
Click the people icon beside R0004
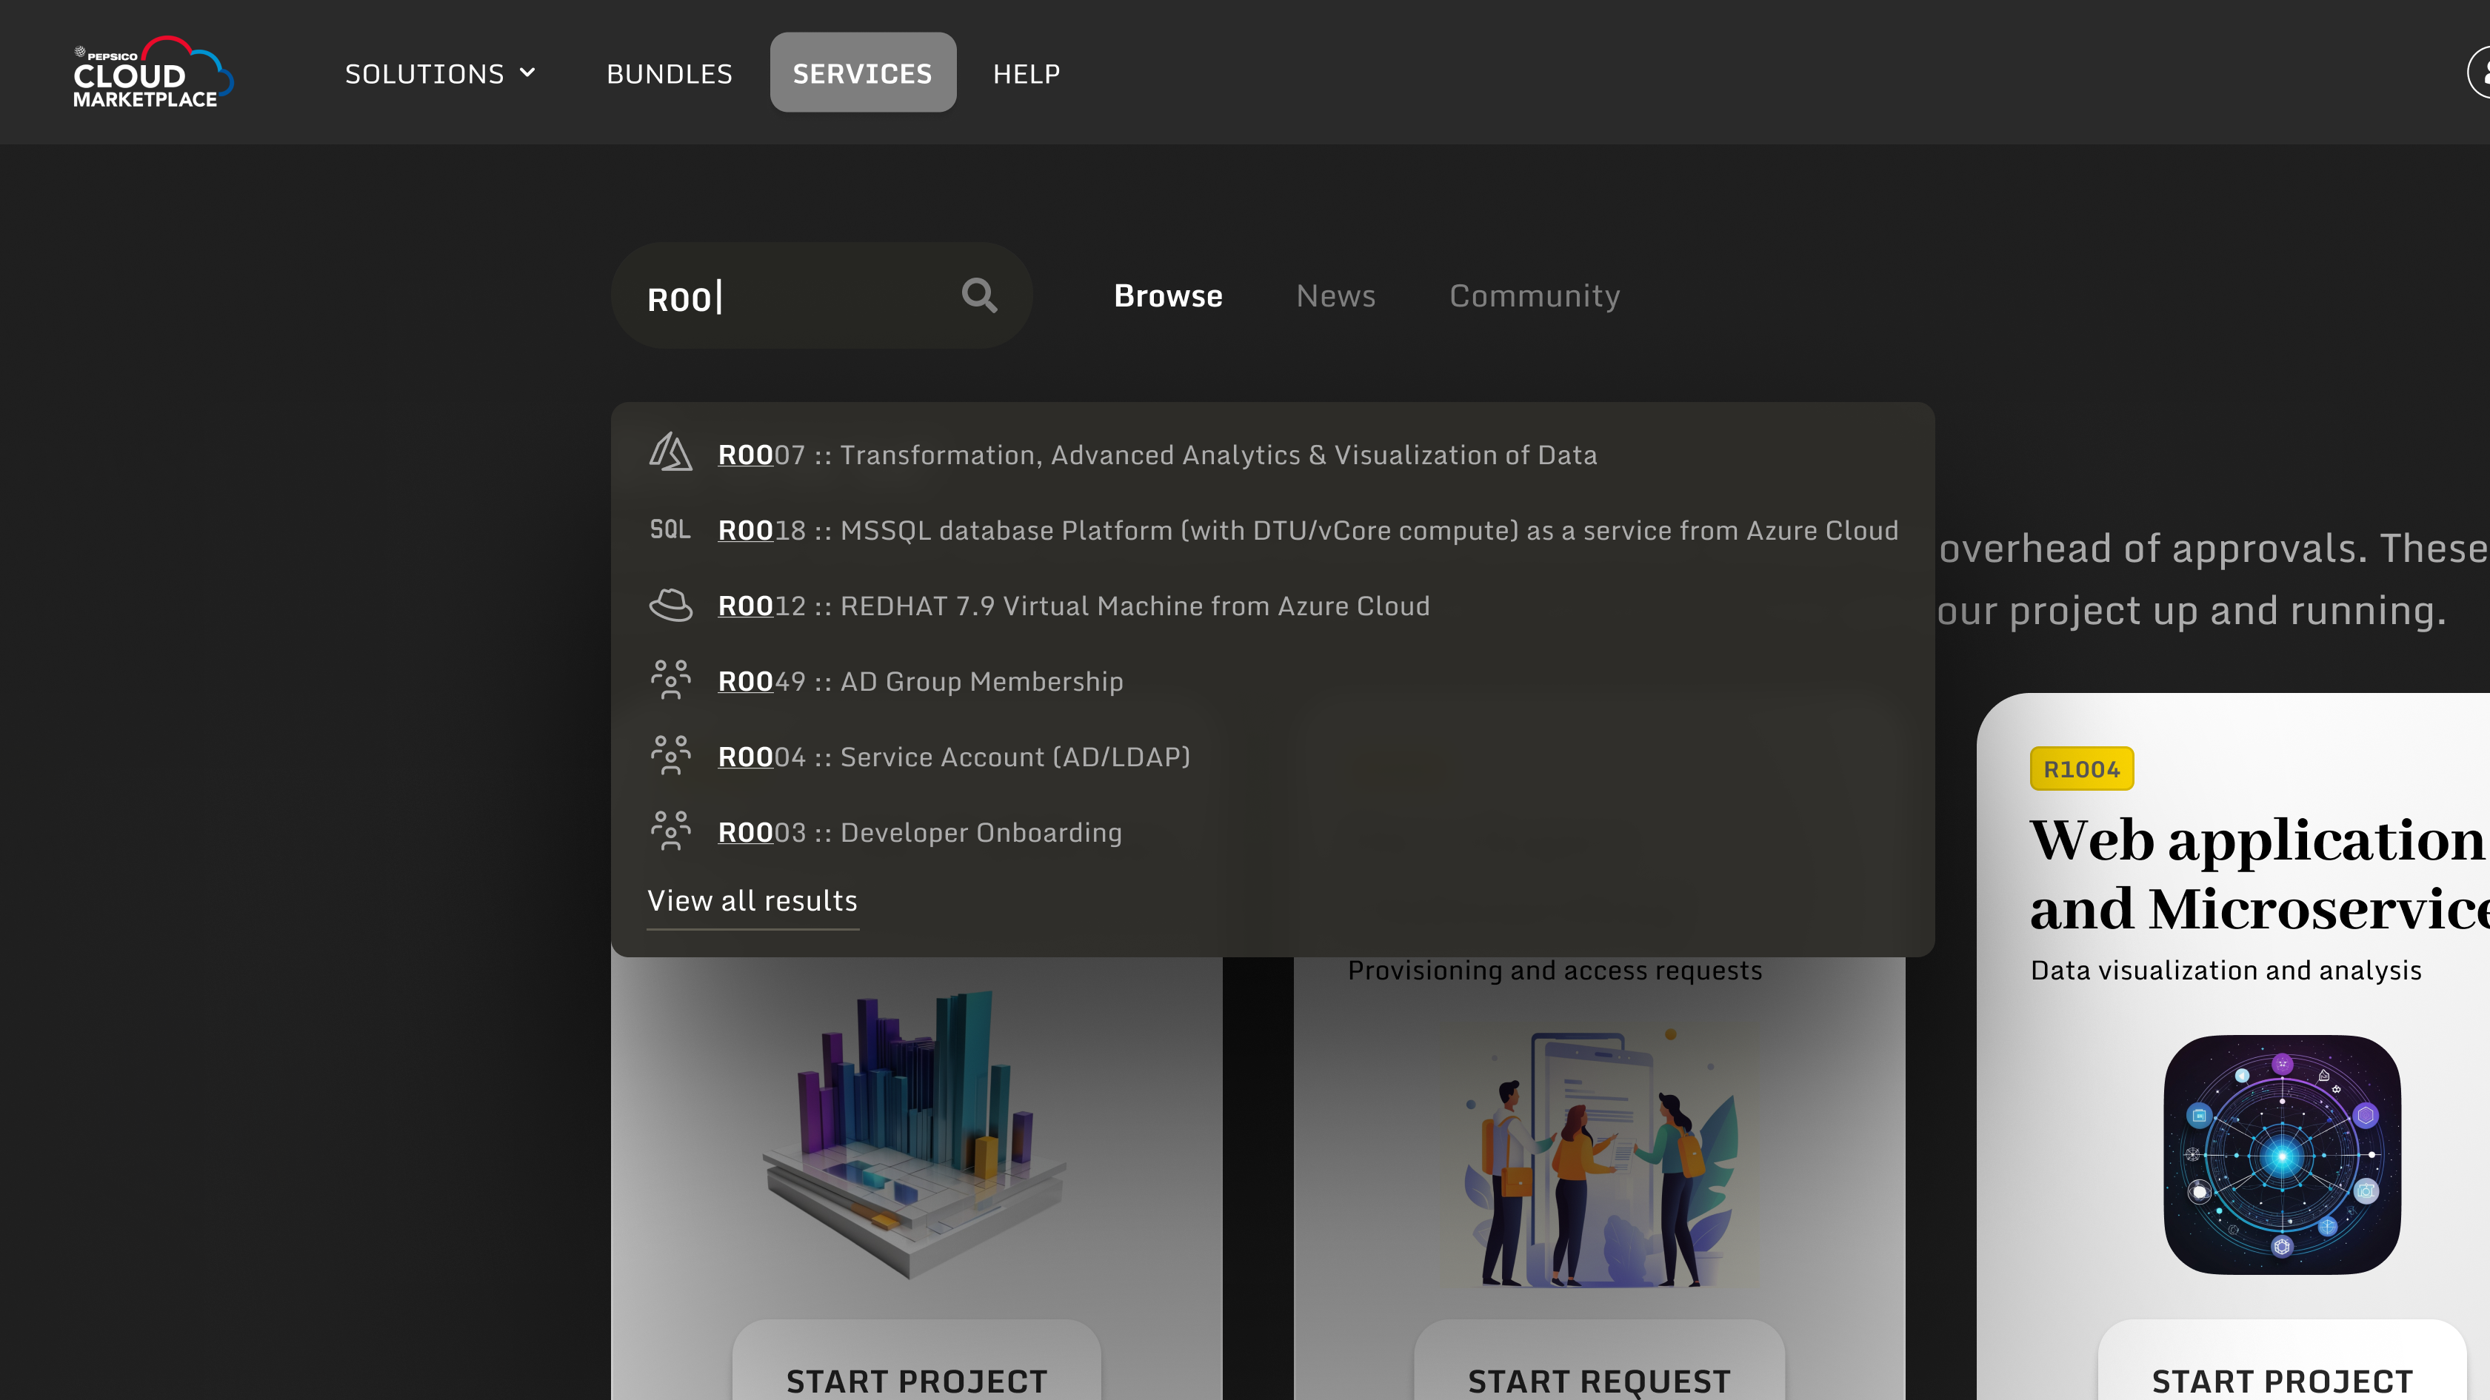670,756
